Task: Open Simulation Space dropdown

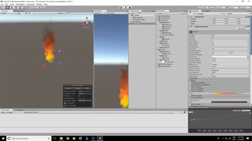Action: (x=230, y=61)
